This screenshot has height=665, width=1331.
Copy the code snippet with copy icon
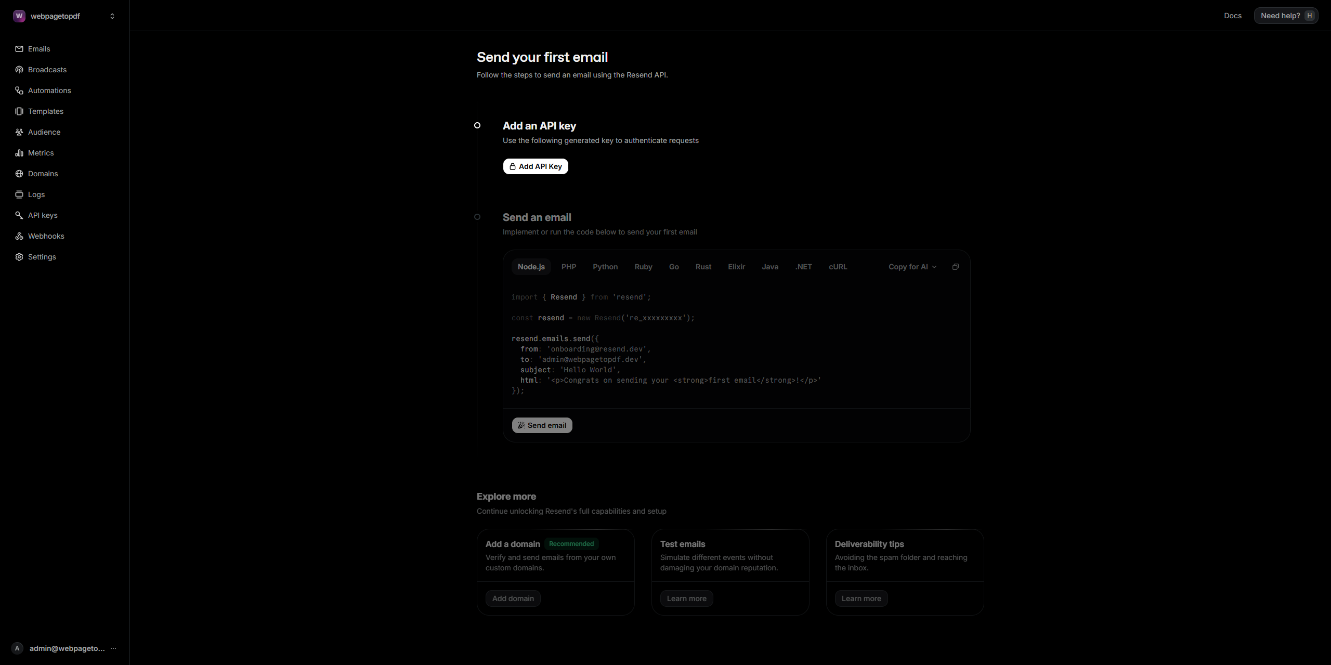(955, 267)
